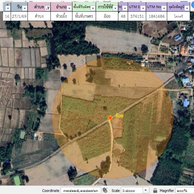Open the UTM E column filter dropdown
This screenshot has width=194, height=194.
(x=142, y=7)
